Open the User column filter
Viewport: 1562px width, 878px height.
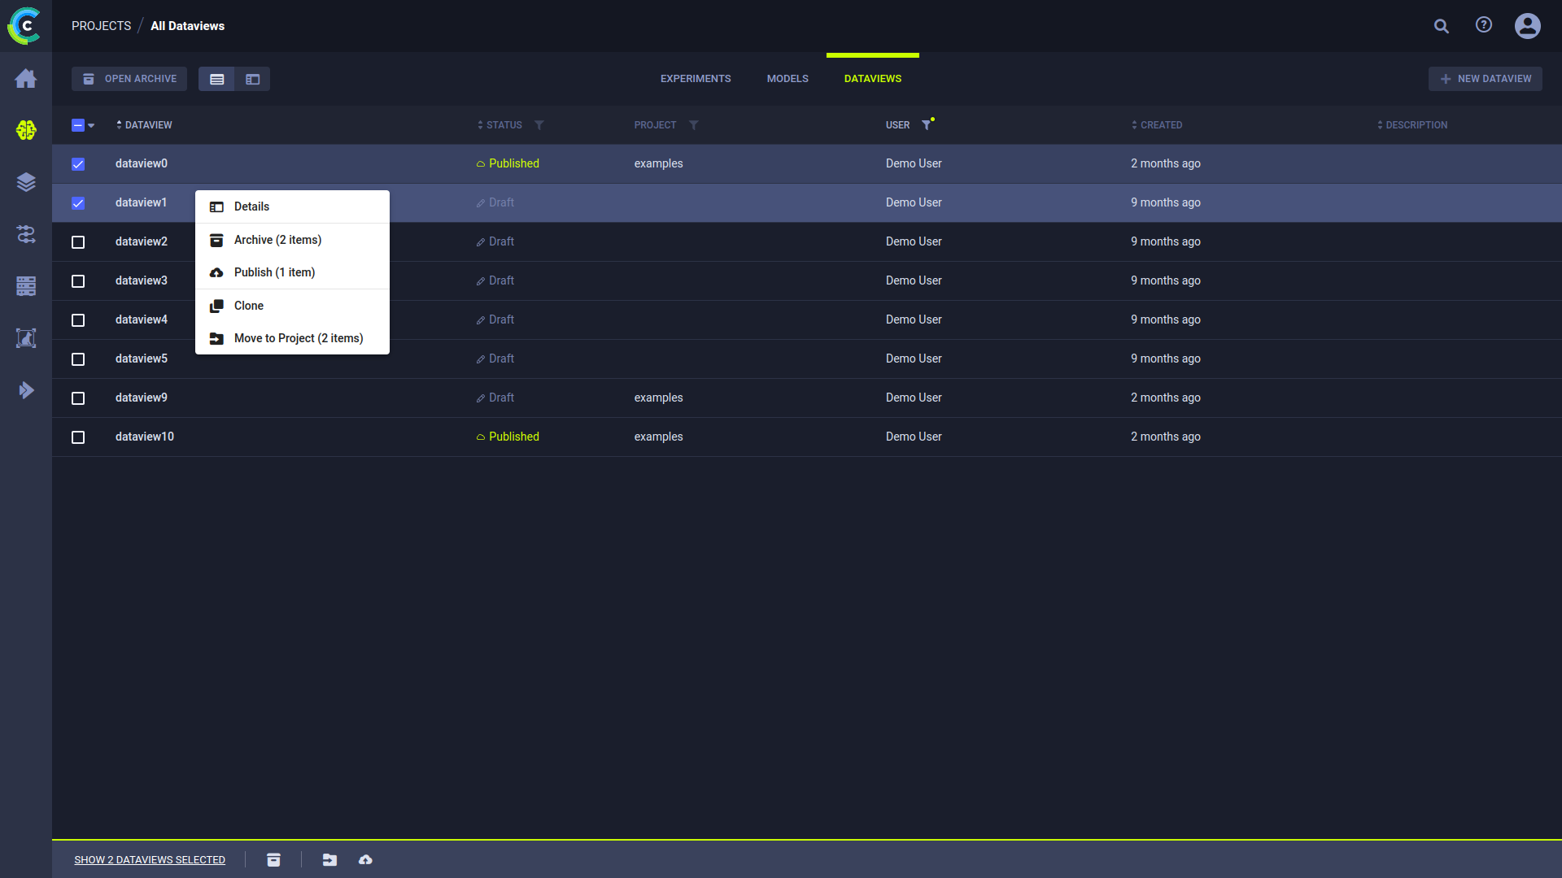click(926, 125)
